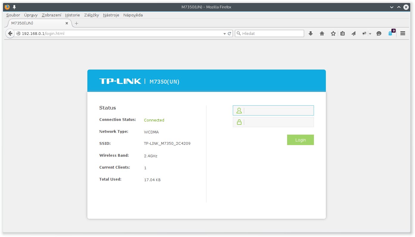
Task: Click the pin icon in title bar
Action: tap(14, 7)
